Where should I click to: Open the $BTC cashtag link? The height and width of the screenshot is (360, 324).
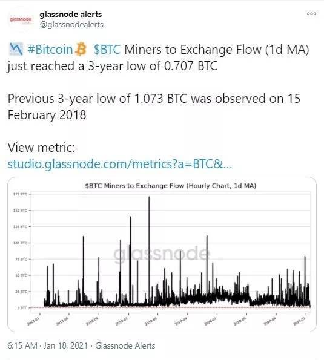[107, 50]
